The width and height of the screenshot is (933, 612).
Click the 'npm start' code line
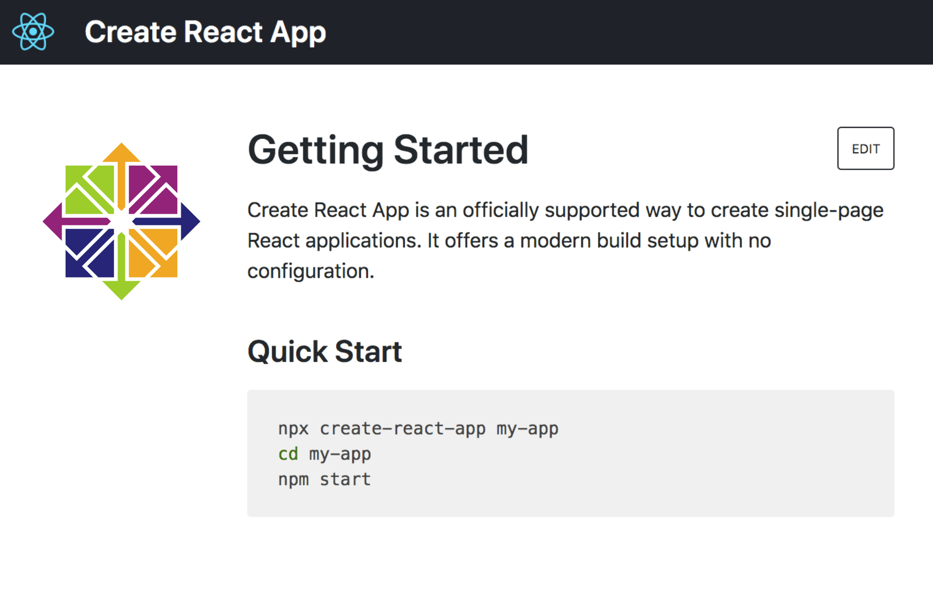(x=324, y=479)
